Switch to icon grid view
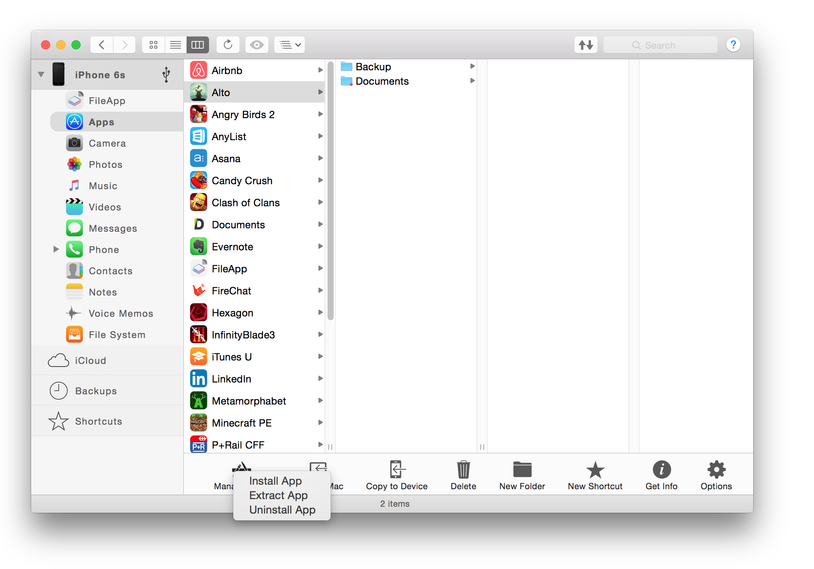This screenshot has width=814, height=569. point(154,45)
